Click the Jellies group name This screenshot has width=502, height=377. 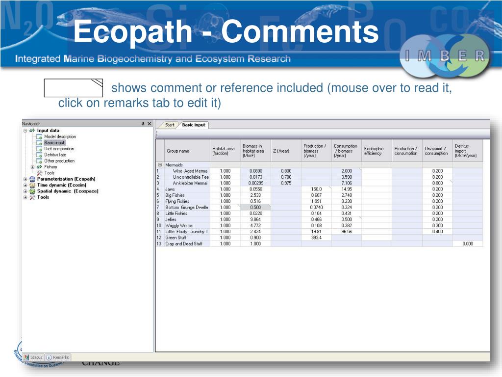point(171,219)
